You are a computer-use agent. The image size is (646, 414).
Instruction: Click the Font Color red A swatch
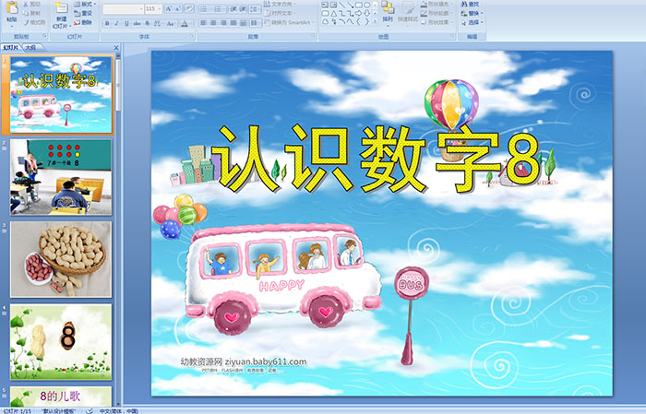185,23
